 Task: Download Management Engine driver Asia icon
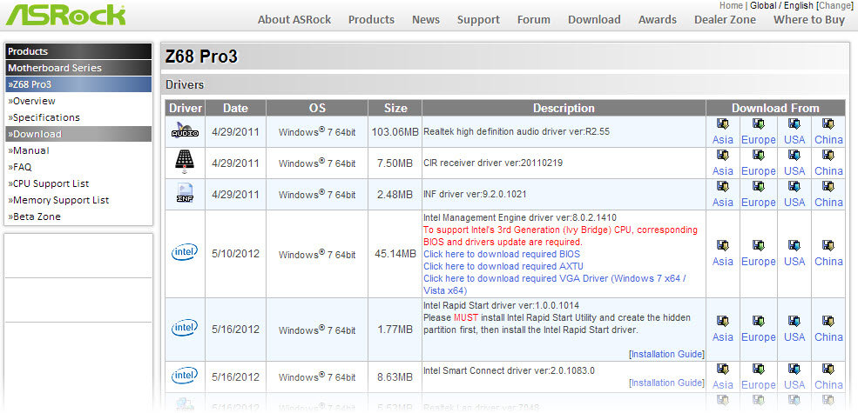[x=722, y=246]
